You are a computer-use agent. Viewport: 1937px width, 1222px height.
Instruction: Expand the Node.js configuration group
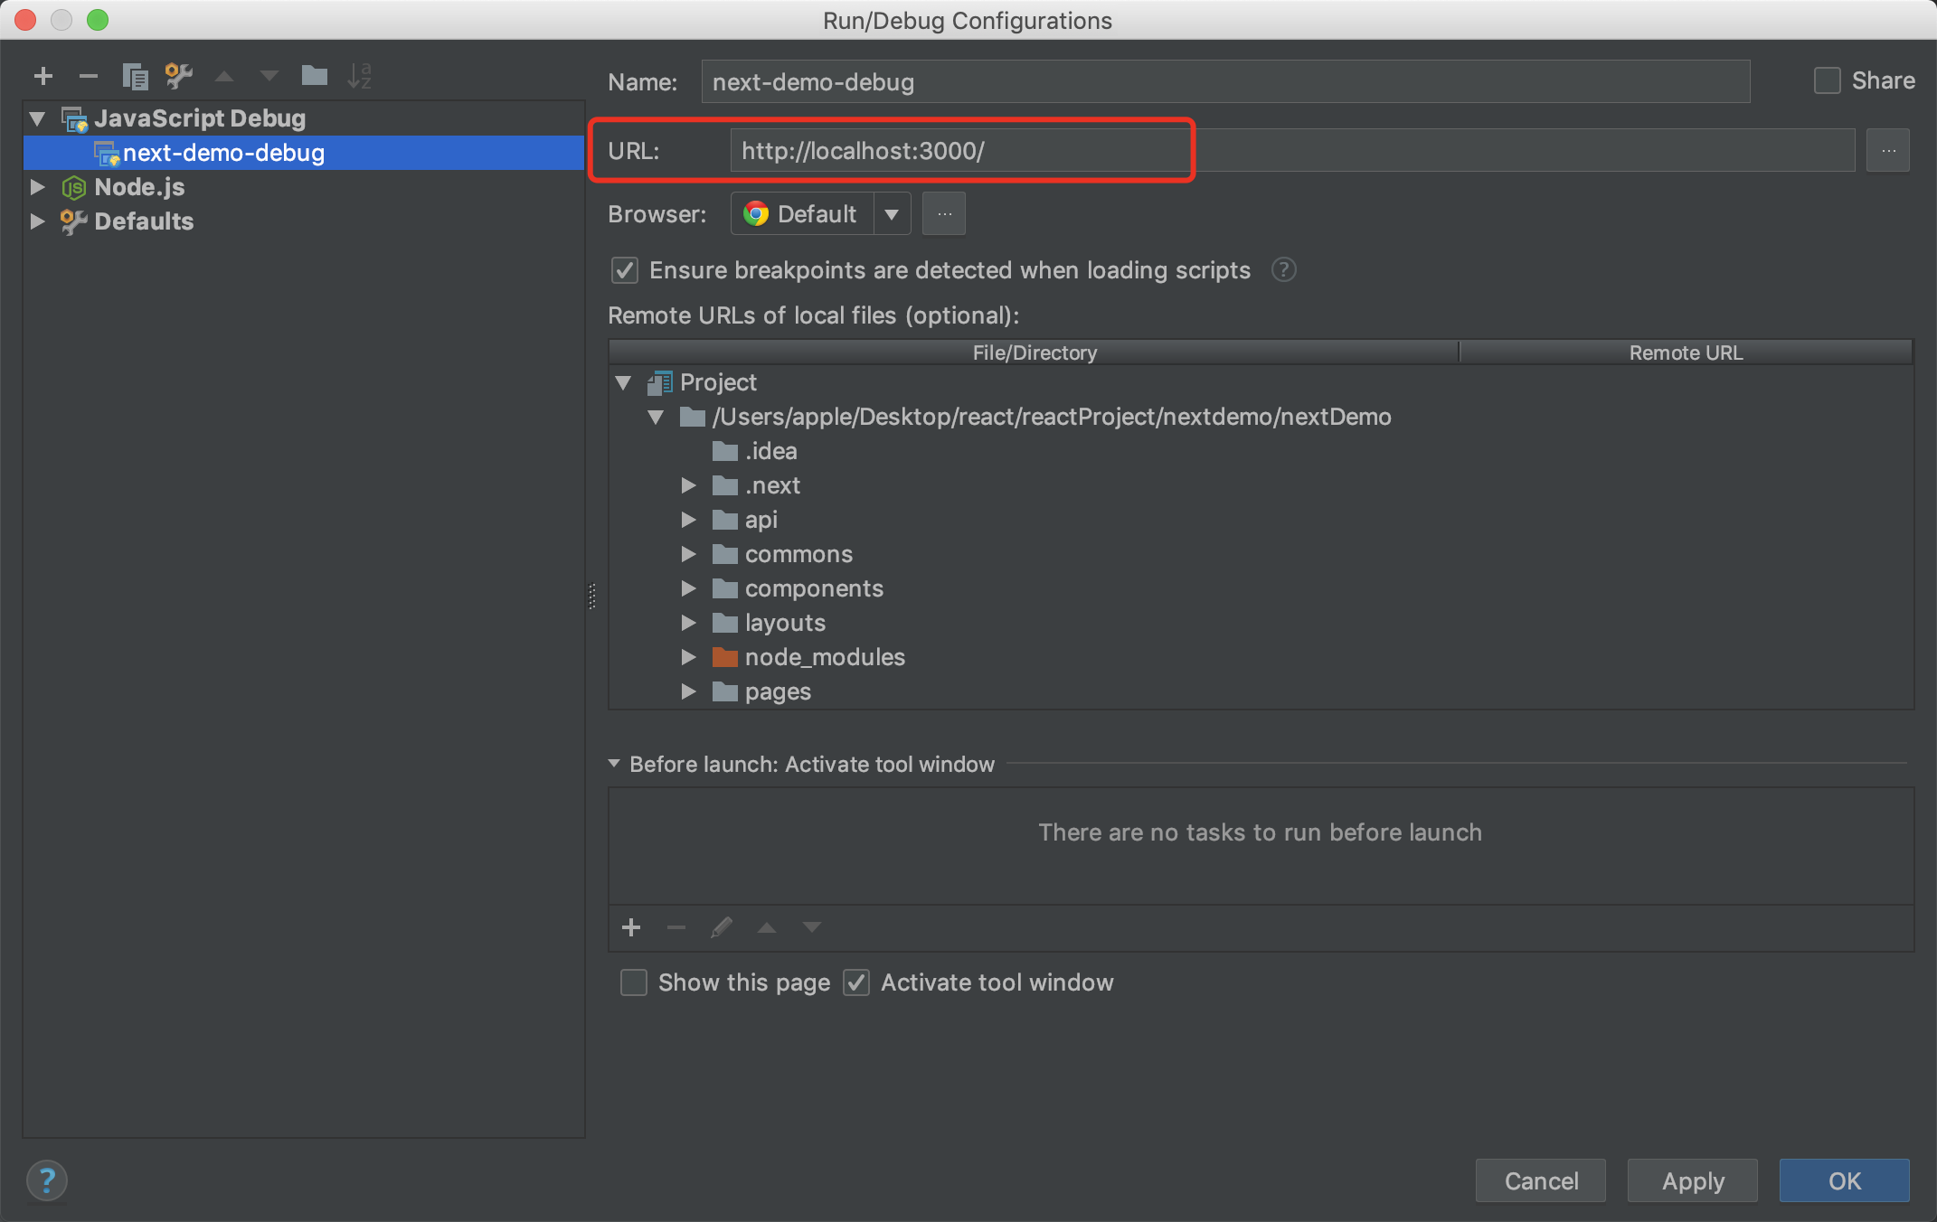[38, 187]
